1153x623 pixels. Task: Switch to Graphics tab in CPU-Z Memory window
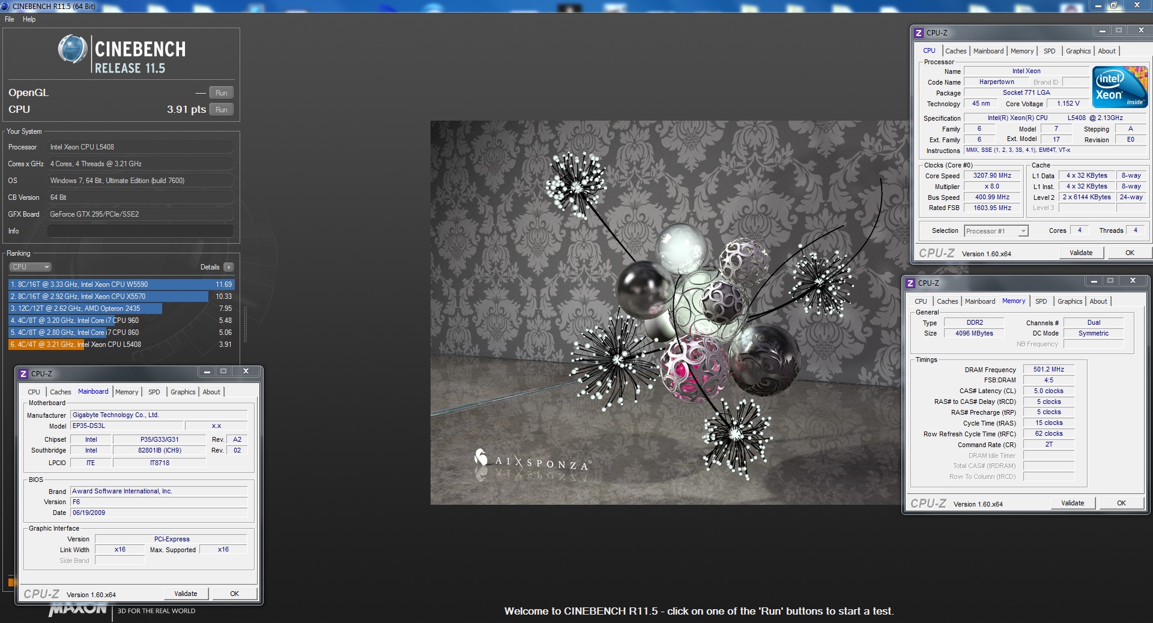(x=1070, y=301)
